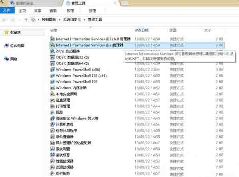The width and height of the screenshot is (239, 177).
Task: Click the 碎片整理和优化驱动器 icon
Action: (x=52, y=143)
